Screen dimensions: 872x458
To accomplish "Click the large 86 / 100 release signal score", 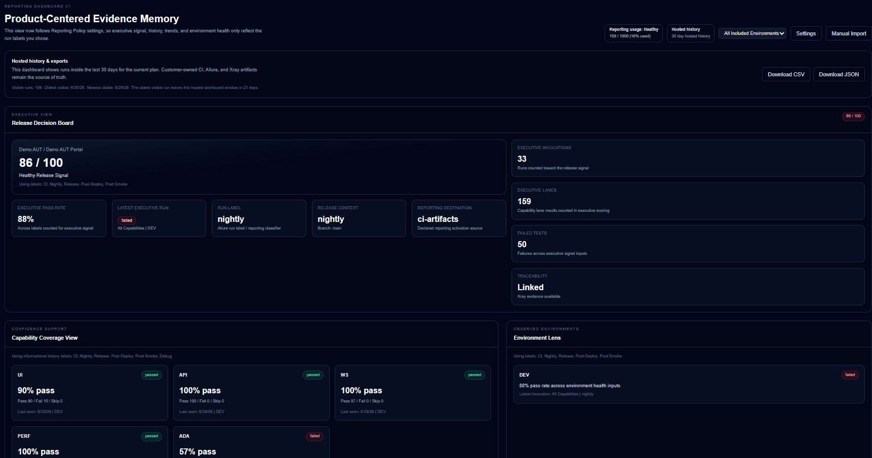I will (x=41, y=163).
